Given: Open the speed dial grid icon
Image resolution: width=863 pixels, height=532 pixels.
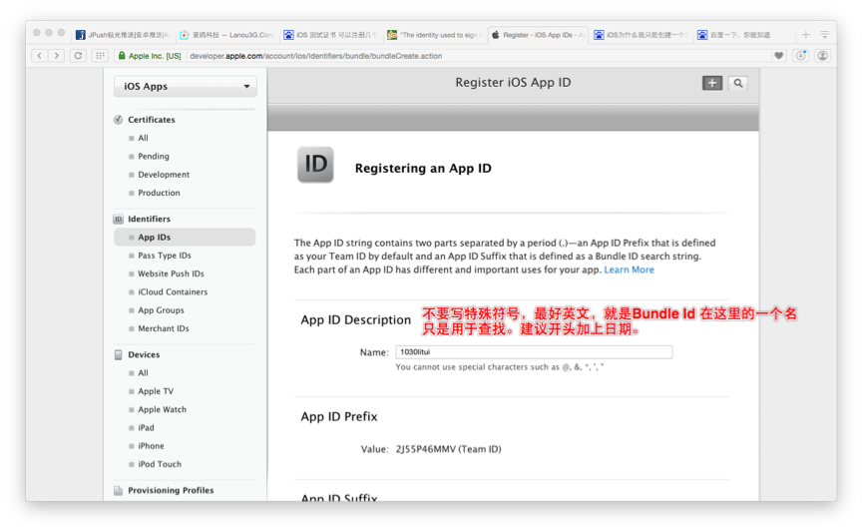Looking at the screenshot, I should coord(100,56).
